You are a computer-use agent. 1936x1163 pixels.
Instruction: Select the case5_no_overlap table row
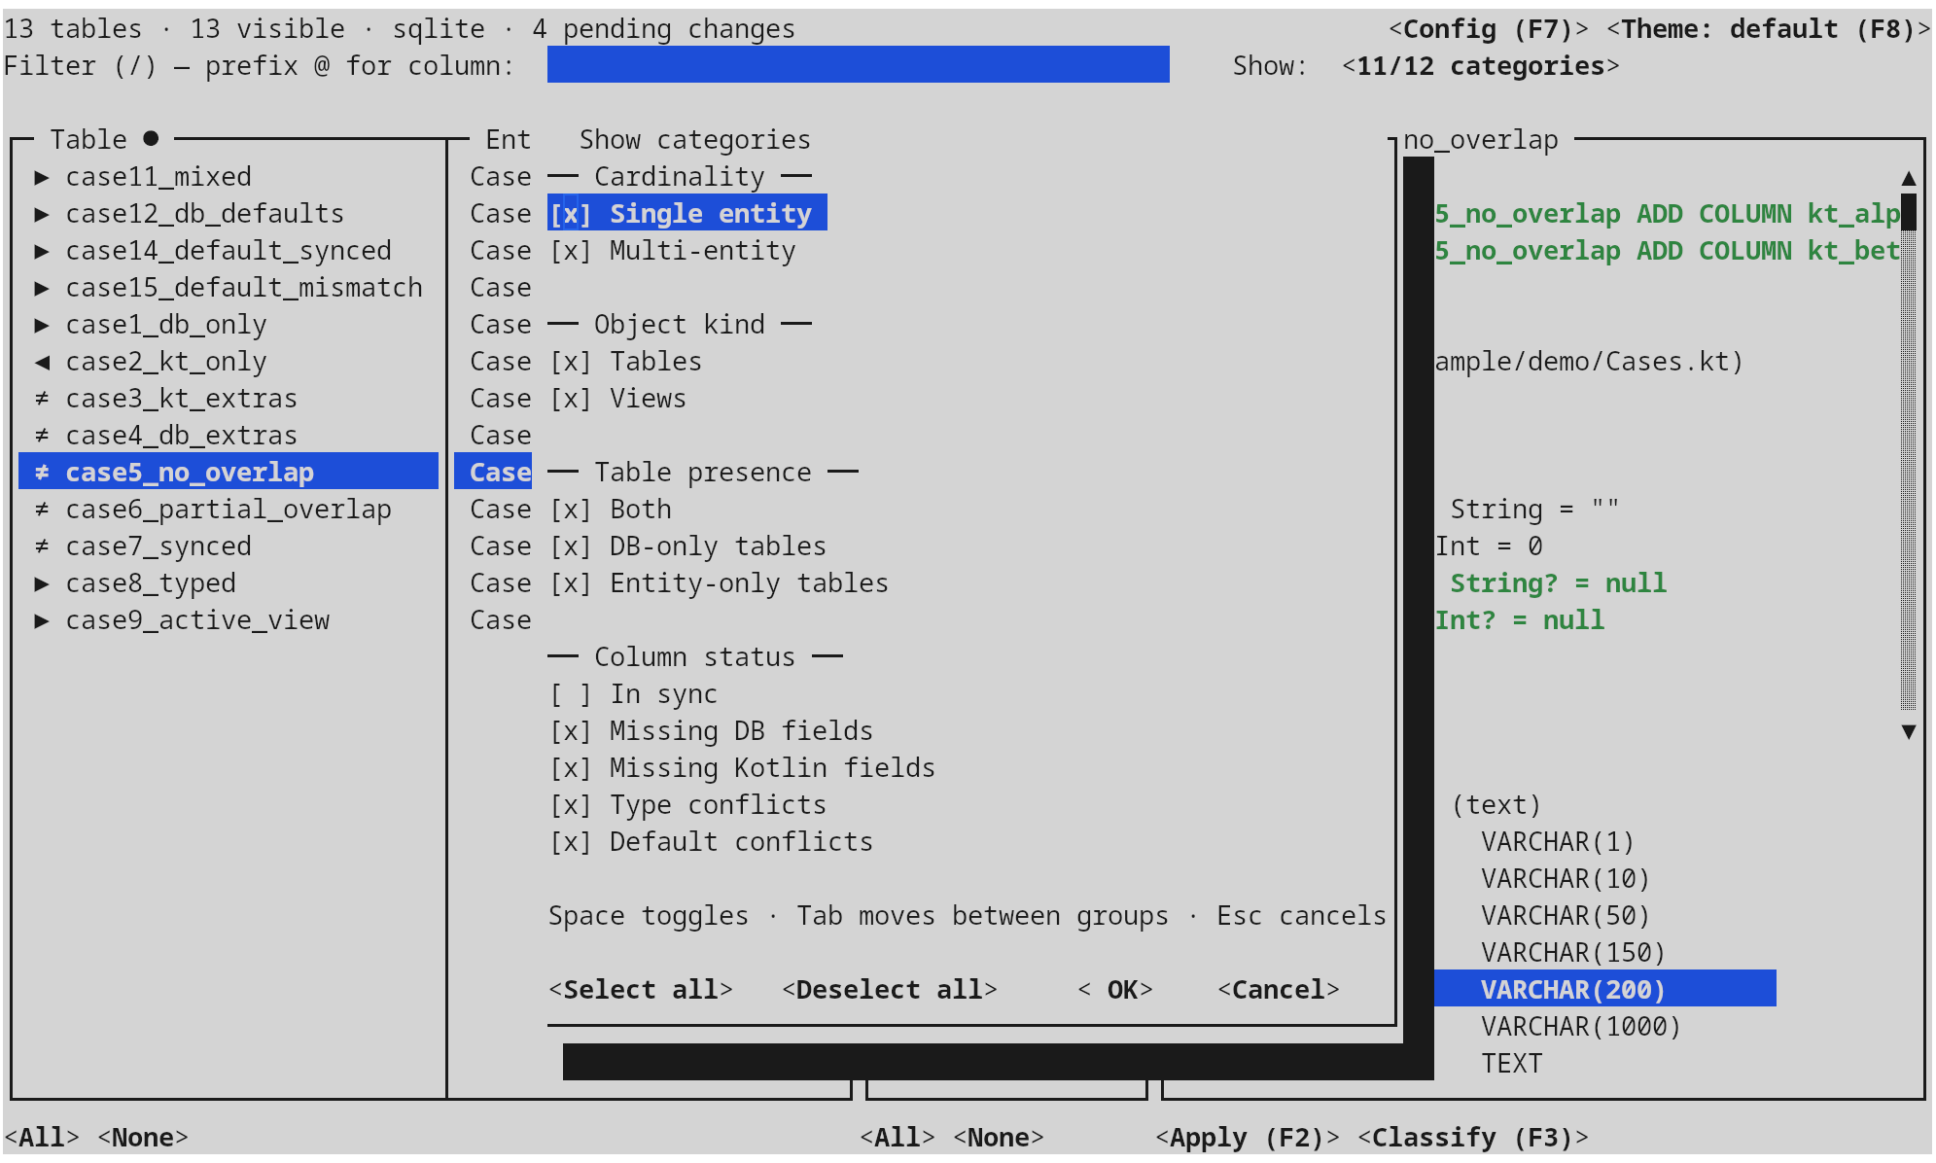tap(229, 472)
